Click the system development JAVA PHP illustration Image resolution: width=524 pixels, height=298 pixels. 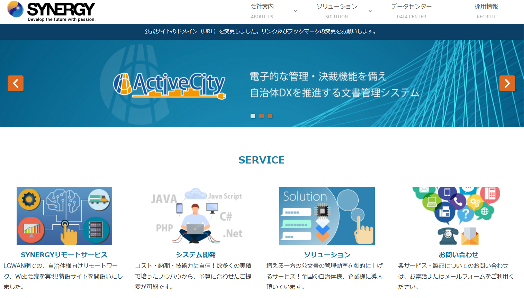click(196, 216)
